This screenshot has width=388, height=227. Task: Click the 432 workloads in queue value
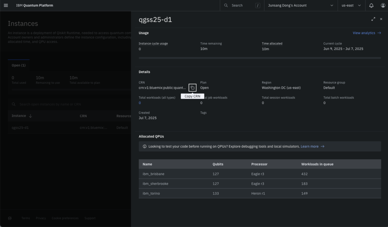tap(304, 174)
